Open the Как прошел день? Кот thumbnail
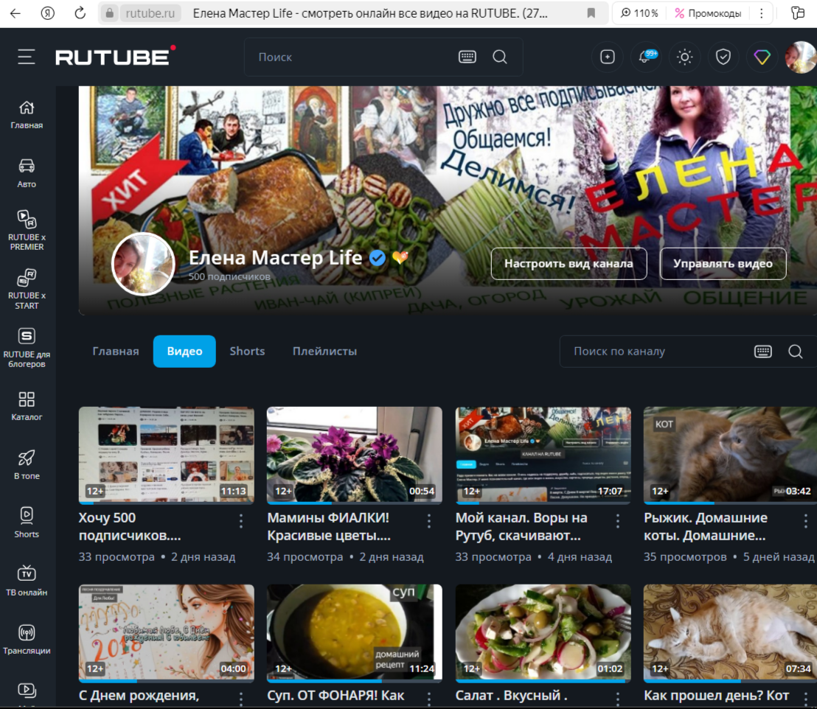The image size is (817, 709). click(x=731, y=632)
